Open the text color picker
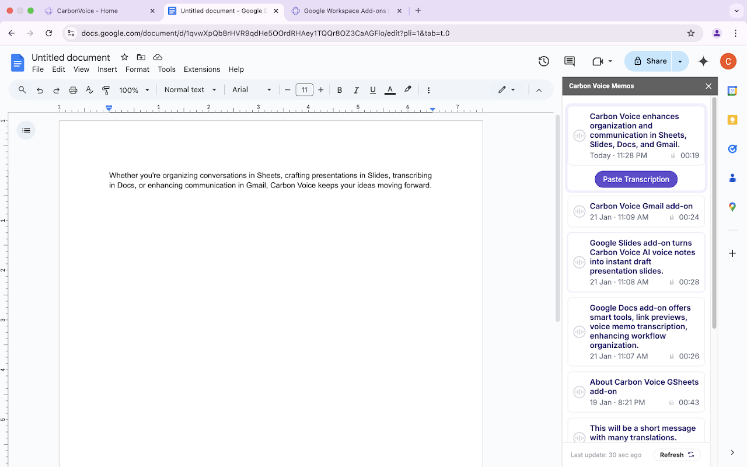This screenshot has height=467, width=747. [x=390, y=90]
